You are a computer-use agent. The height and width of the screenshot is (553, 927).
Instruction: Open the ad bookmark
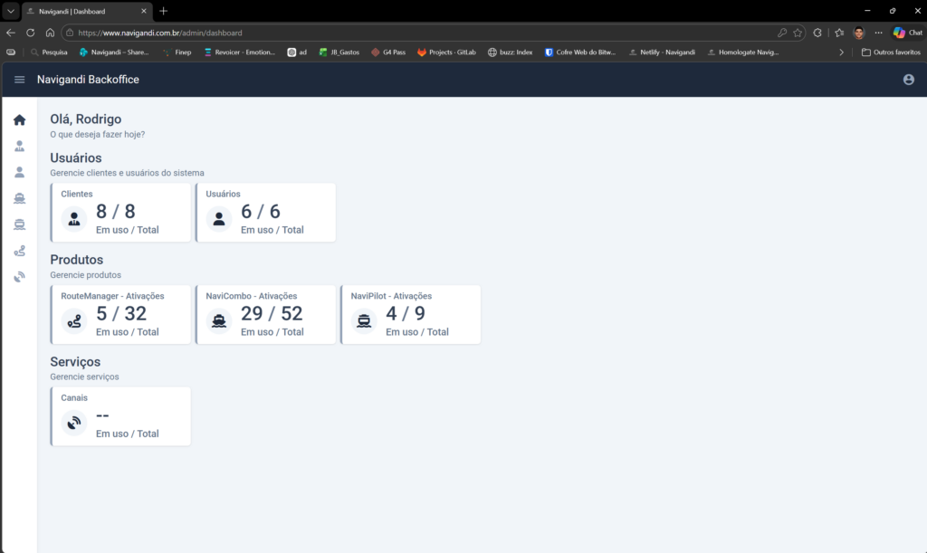[297, 52]
